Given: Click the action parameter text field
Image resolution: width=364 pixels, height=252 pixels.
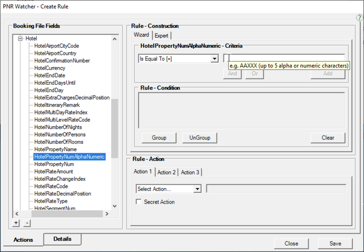Looking at the screenshot, I should pos(276,189).
